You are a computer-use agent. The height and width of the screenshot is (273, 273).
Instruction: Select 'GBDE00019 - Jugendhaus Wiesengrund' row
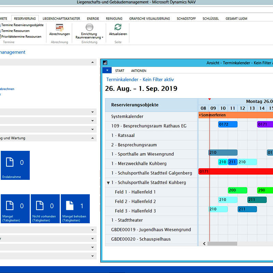[151, 230]
